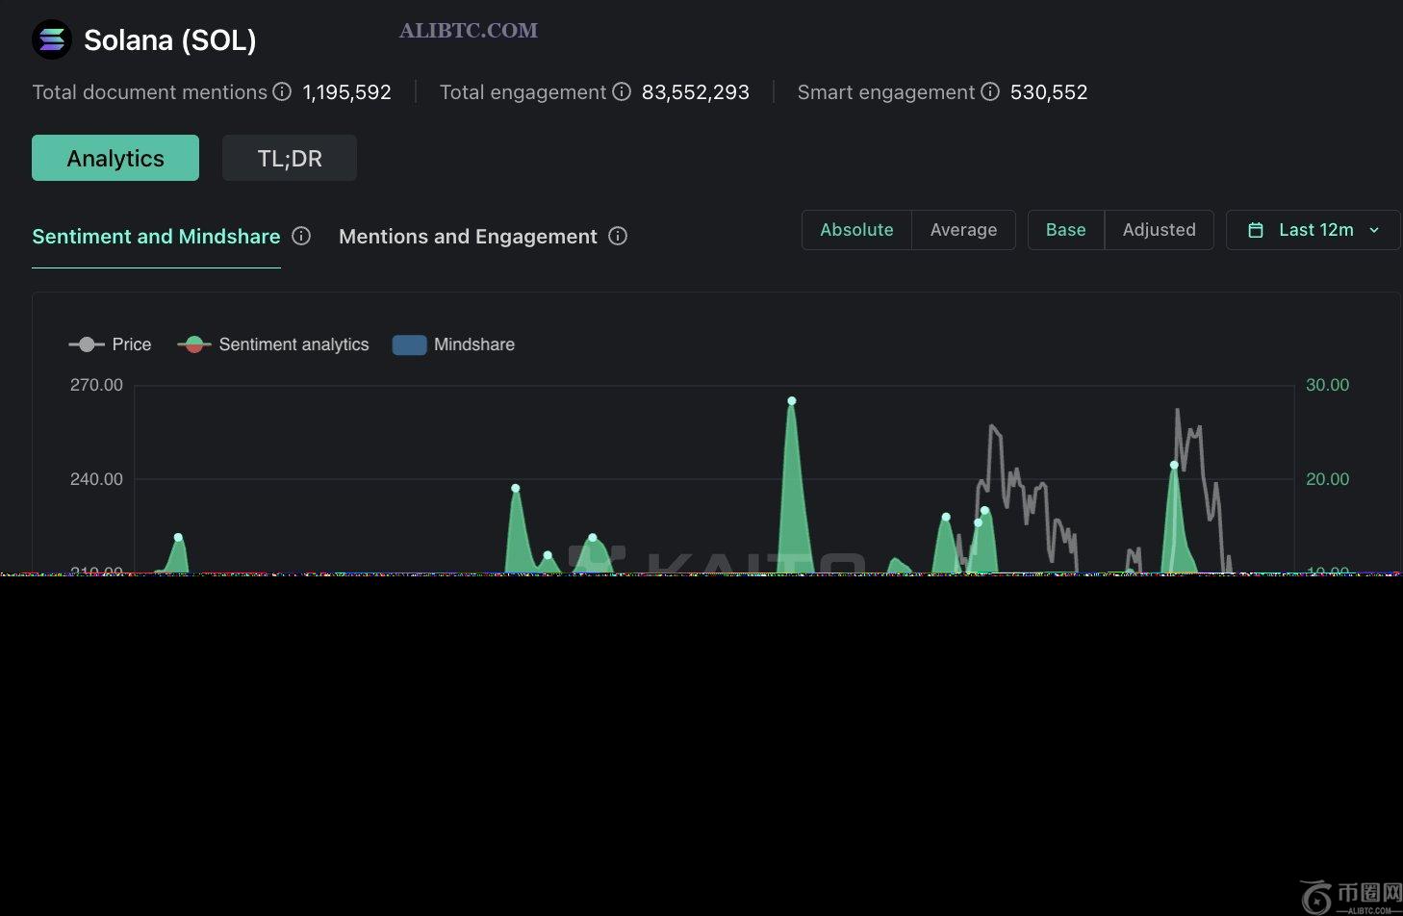Screen dimensions: 1403x916
Task: Switch to Average display mode
Action: tap(963, 230)
